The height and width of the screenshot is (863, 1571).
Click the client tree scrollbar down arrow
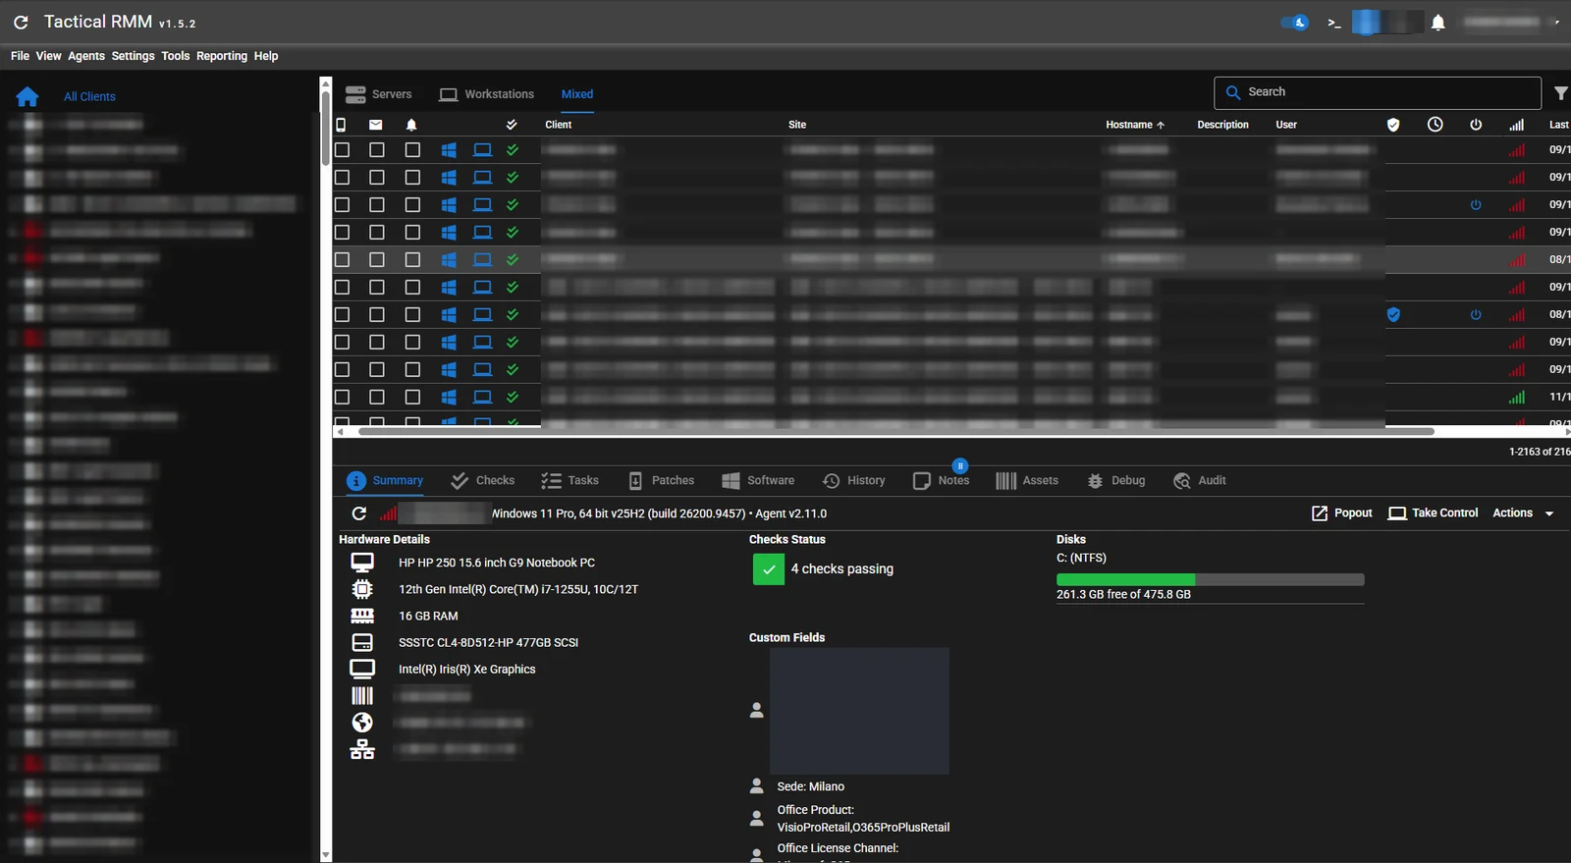pos(326,856)
